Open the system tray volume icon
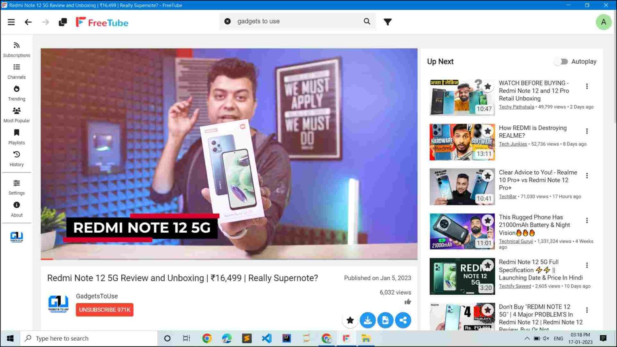617x347 pixels. [546, 338]
